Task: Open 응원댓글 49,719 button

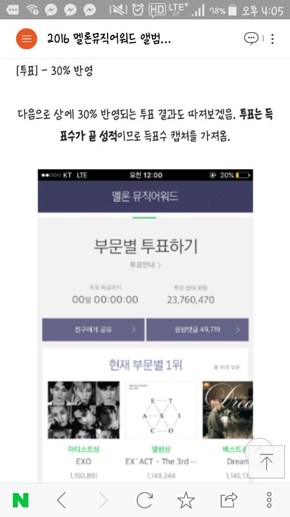Action: pyautogui.click(x=197, y=330)
